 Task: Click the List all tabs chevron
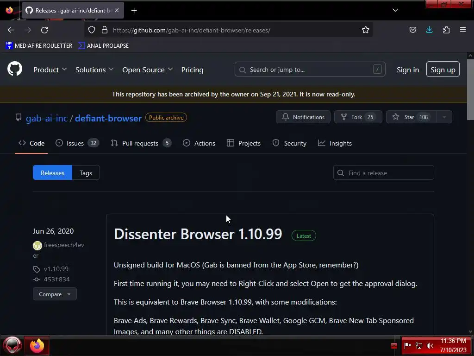pos(395,10)
